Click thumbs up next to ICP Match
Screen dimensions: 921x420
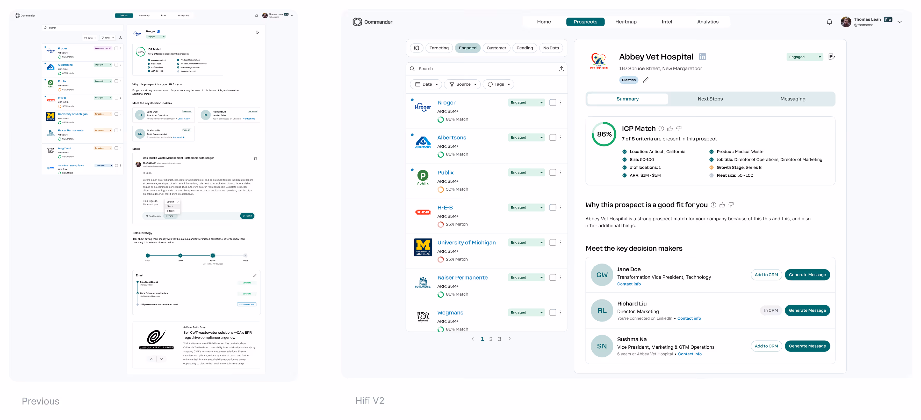pyautogui.click(x=670, y=129)
